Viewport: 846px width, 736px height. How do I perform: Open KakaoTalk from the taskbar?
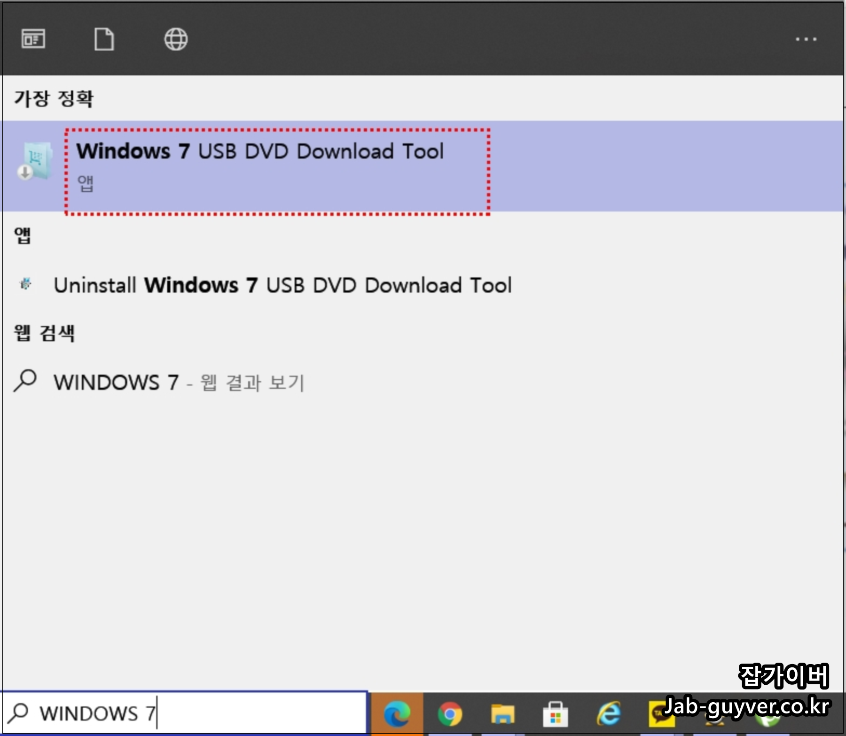click(x=661, y=714)
